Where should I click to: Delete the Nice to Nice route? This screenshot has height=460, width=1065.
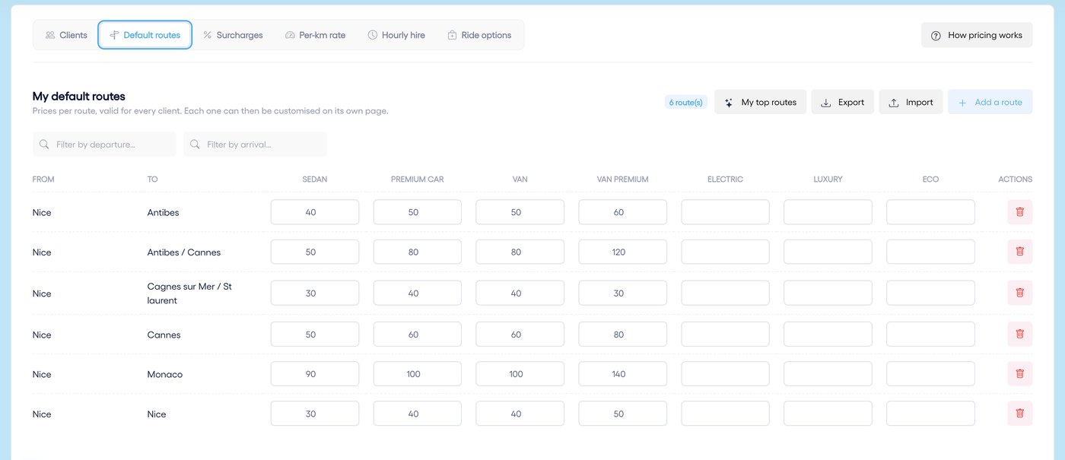coord(1019,413)
